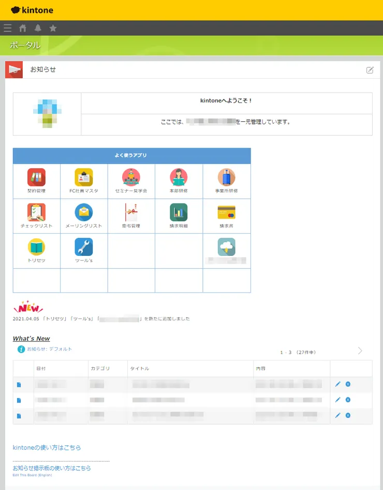Viewport: 383px width, 490px height.
Task: Click the kintoneの使い方はこちら link
Action: pos(47,448)
